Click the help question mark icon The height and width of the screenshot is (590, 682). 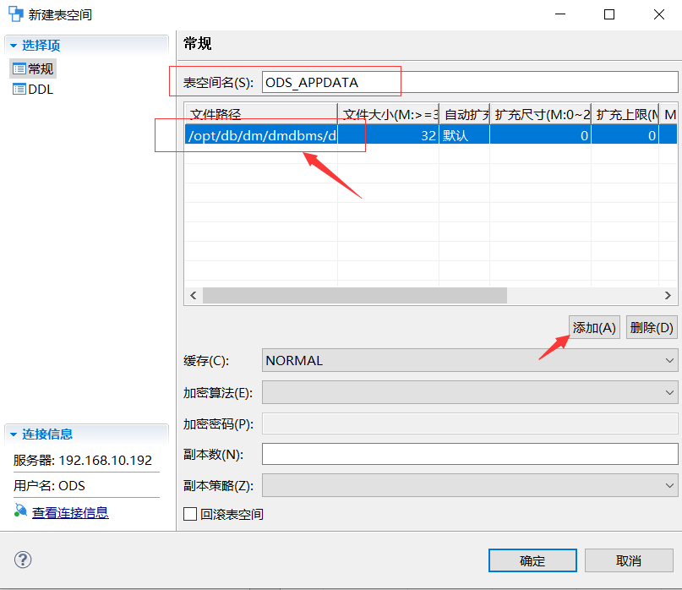(23, 560)
